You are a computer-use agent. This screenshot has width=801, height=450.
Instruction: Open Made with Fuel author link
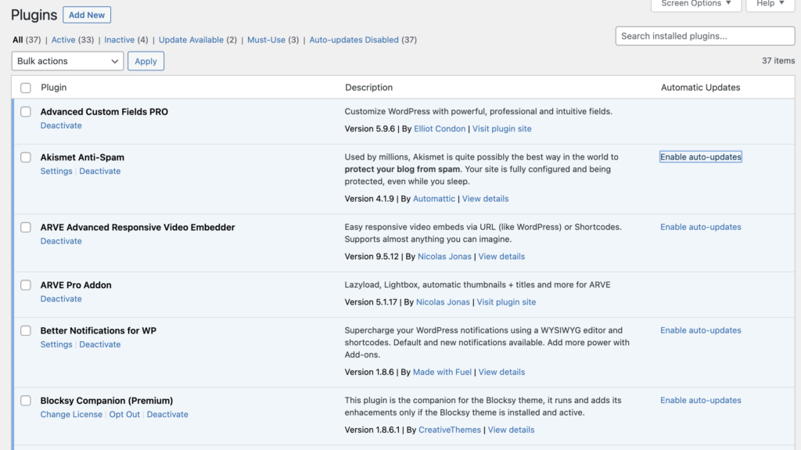click(442, 372)
